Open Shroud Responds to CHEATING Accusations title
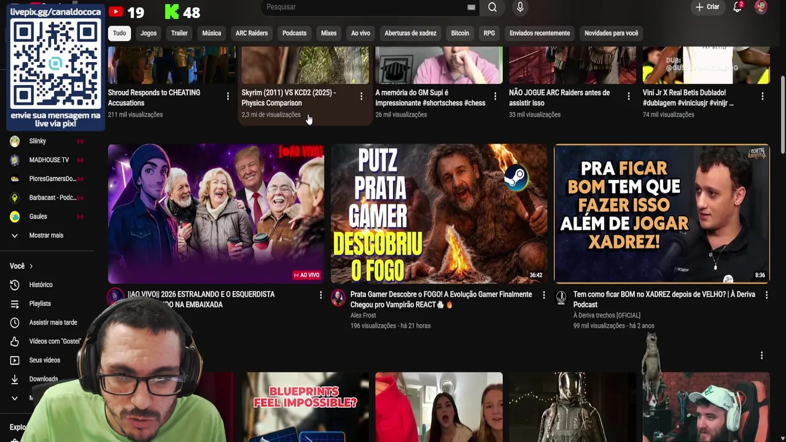This screenshot has width=786, height=442. coord(154,98)
